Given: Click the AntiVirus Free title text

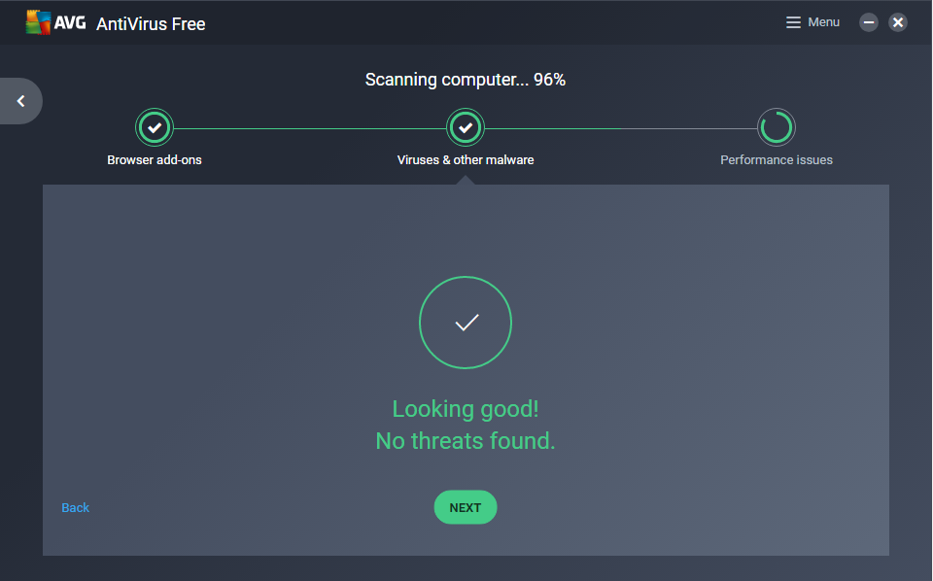Looking at the screenshot, I should point(151,23).
